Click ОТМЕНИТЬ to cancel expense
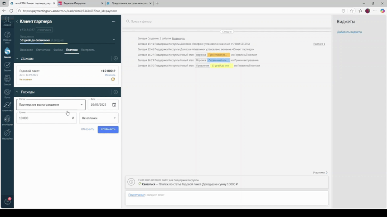The image size is (387, 217). click(x=87, y=129)
